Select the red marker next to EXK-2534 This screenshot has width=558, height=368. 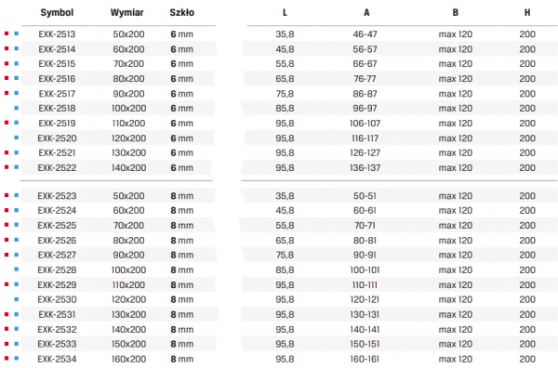pyautogui.click(x=7, y=358)
